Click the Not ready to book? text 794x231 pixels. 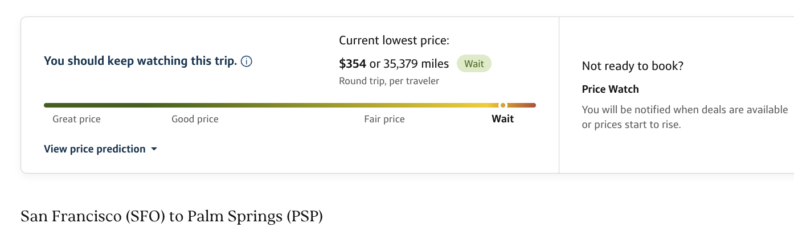(632, 66)
